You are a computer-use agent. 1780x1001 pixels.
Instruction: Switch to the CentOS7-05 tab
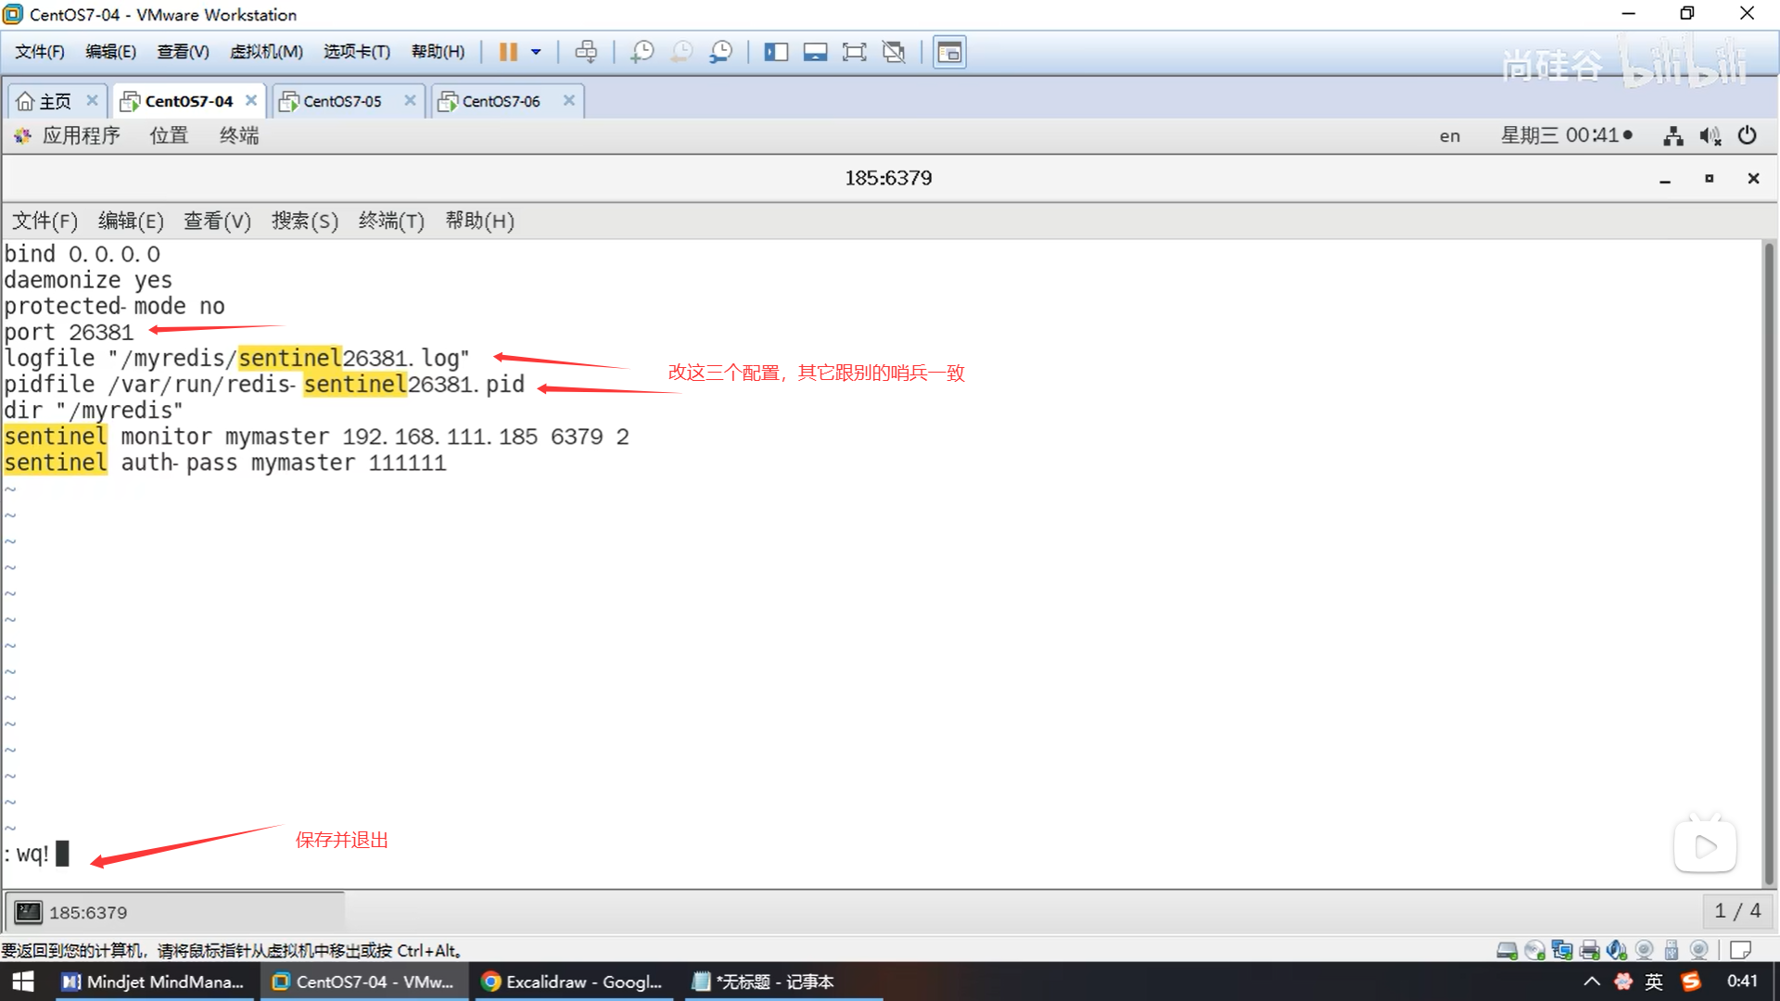(342, 101)
